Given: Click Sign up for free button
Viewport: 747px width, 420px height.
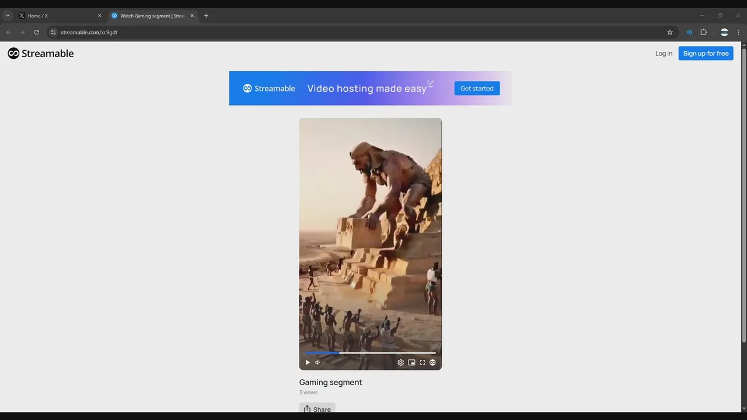Looking at the screenshot, I should [706, 53].
